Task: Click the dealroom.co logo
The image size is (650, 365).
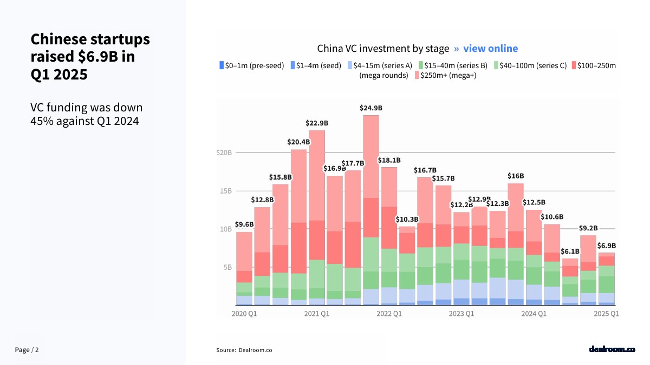Action: [612, 349]
